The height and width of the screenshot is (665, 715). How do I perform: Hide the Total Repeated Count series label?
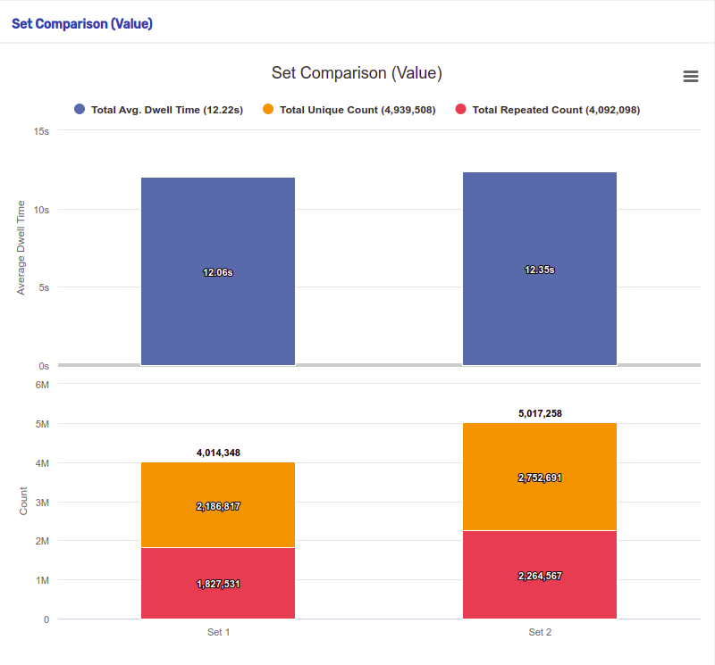click(556, 110)
